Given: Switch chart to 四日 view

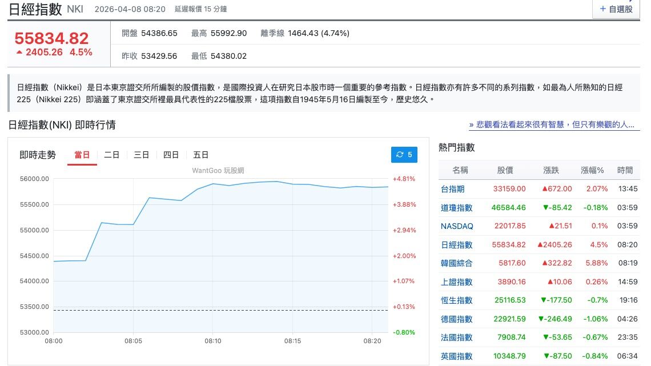Looking at the screenshot, I should point(171,155).
